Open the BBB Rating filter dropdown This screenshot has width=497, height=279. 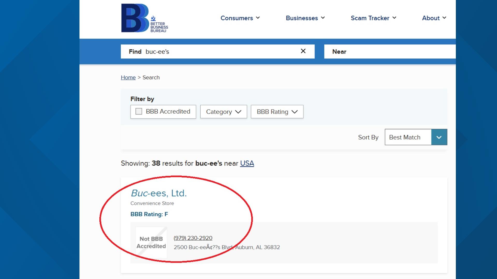277,112
